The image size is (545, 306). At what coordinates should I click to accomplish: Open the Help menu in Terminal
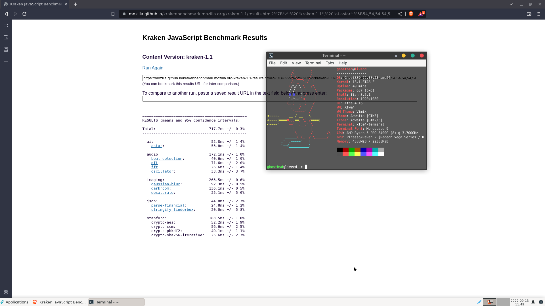click(343, 63)
